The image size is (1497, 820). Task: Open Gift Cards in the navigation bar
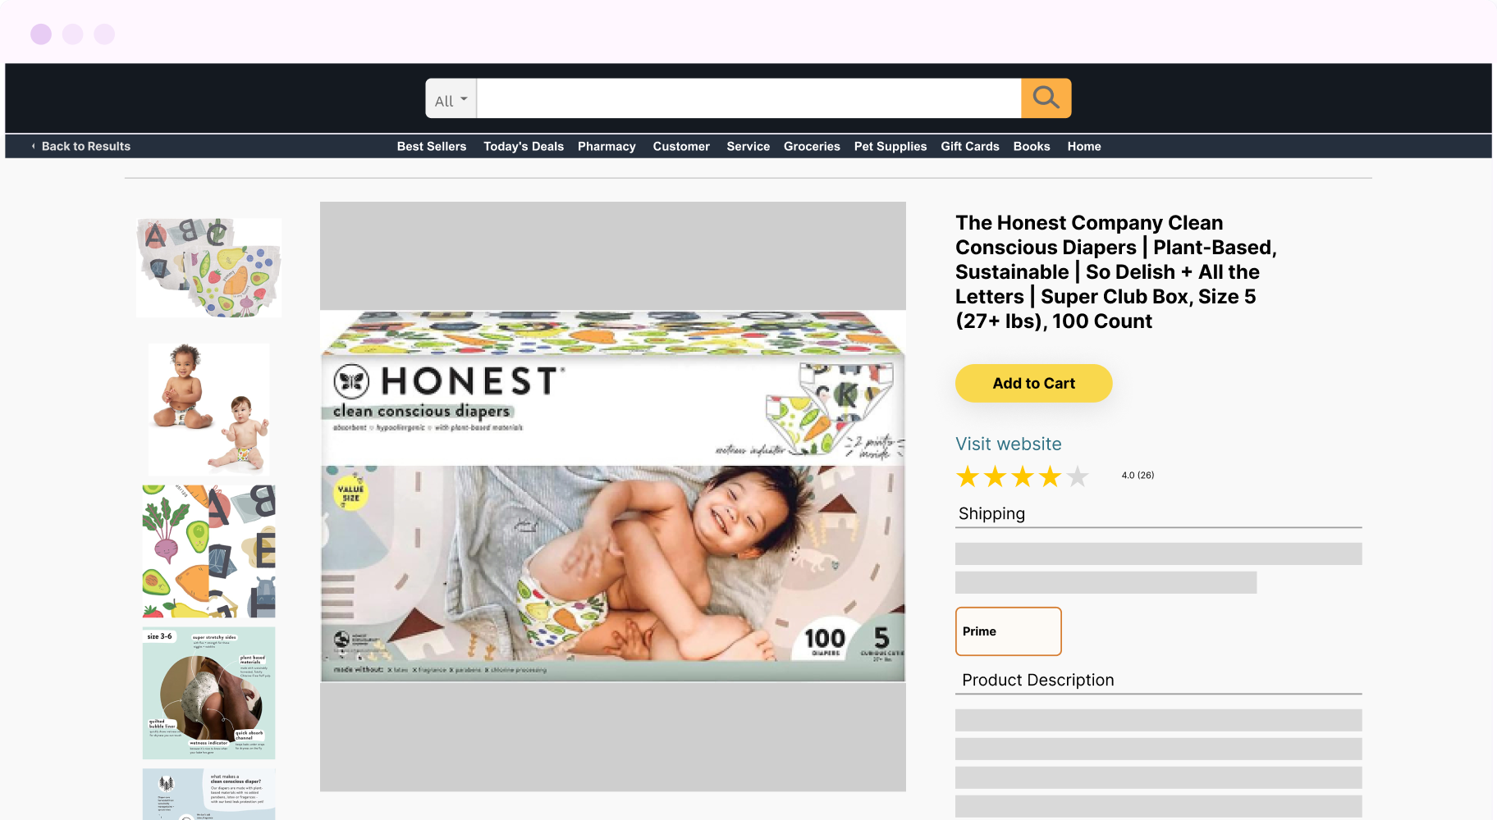tap(970, 146)
